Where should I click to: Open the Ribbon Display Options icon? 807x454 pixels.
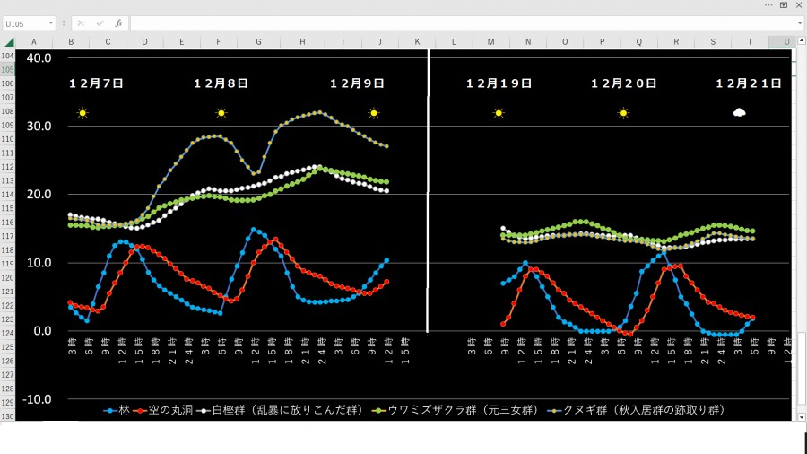point(783,5)
